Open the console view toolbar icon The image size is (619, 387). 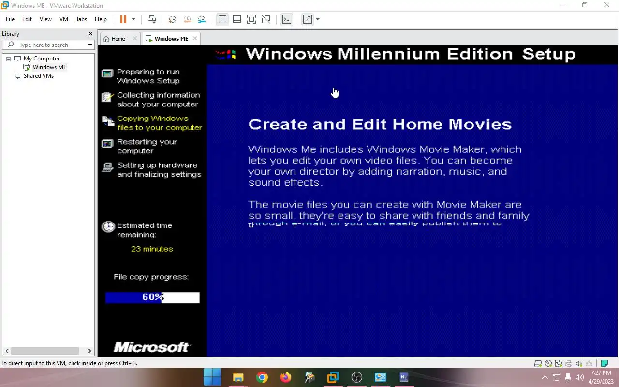click(287, 19)
